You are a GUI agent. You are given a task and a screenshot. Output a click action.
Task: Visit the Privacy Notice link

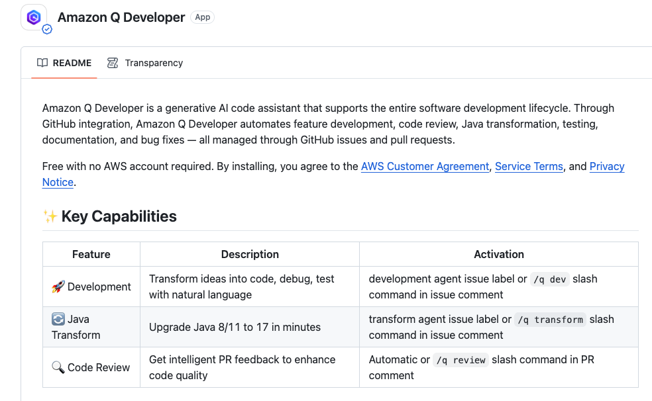point(607,166)
